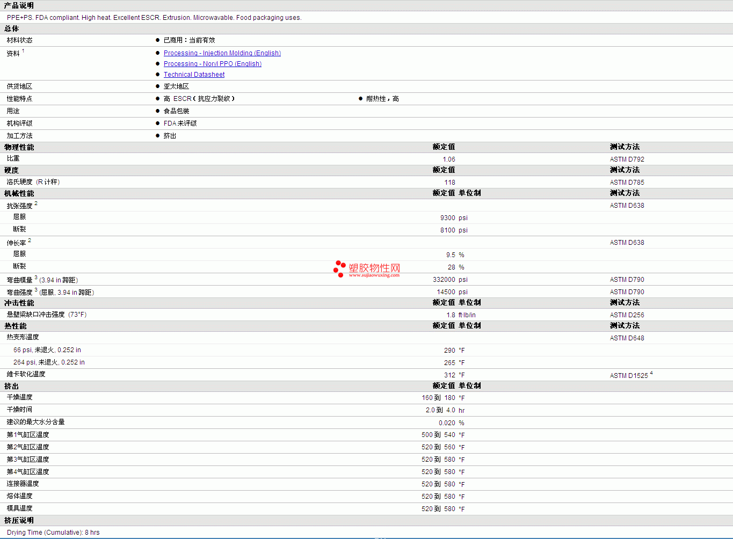Click the "比重" row label
Screen dimensions: 733x539
pos(13,159)
